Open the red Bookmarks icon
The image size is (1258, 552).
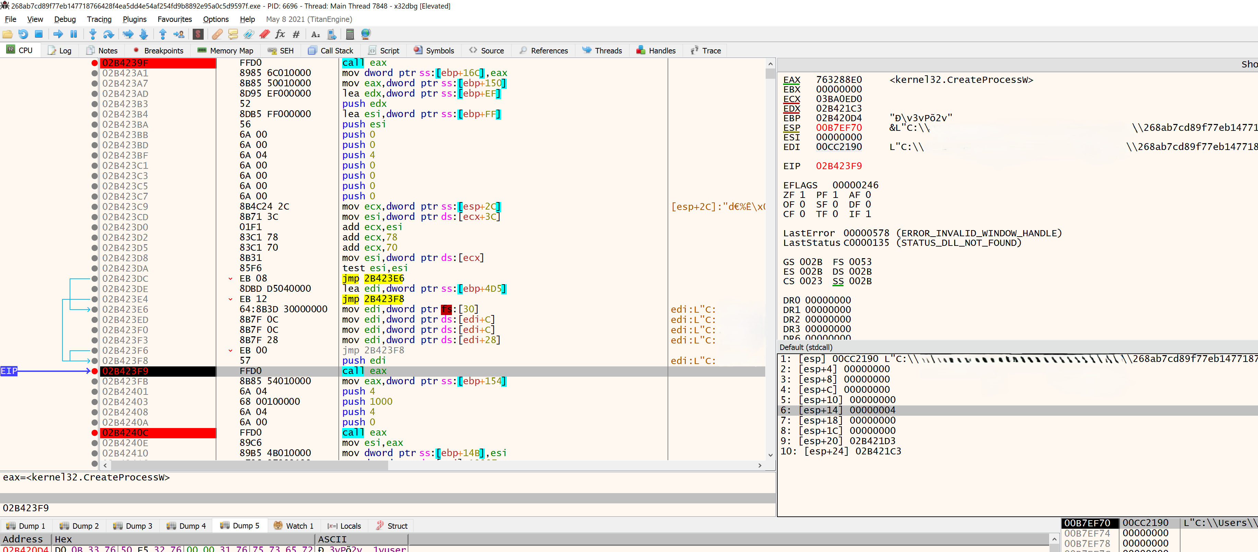click(x=264, y=34)
